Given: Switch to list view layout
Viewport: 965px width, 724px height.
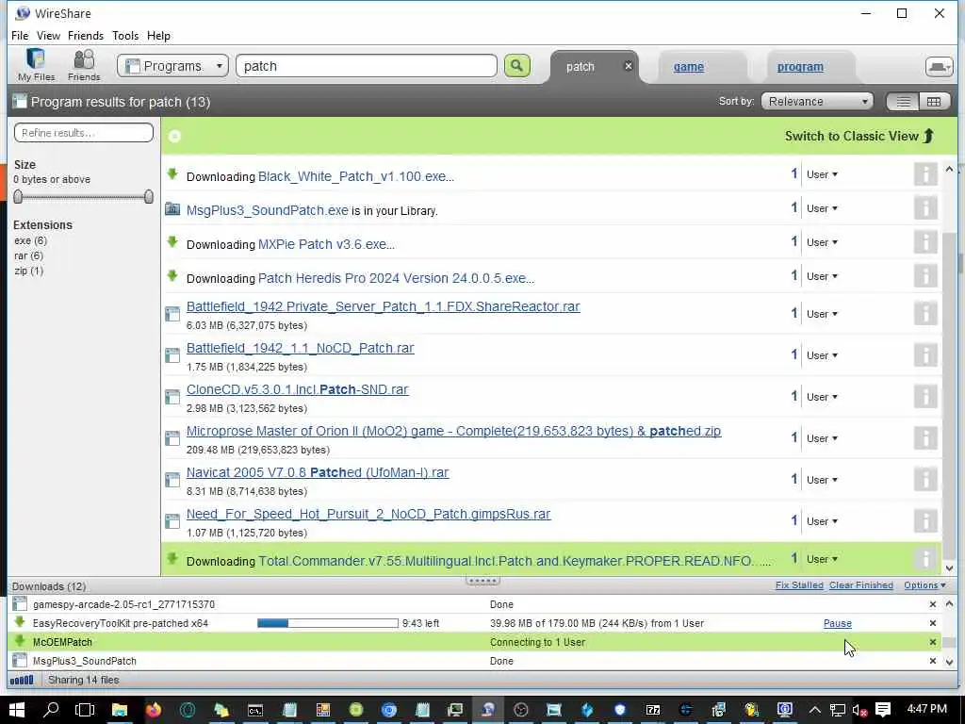Looking at the screenshot, I should click(903, 102).
